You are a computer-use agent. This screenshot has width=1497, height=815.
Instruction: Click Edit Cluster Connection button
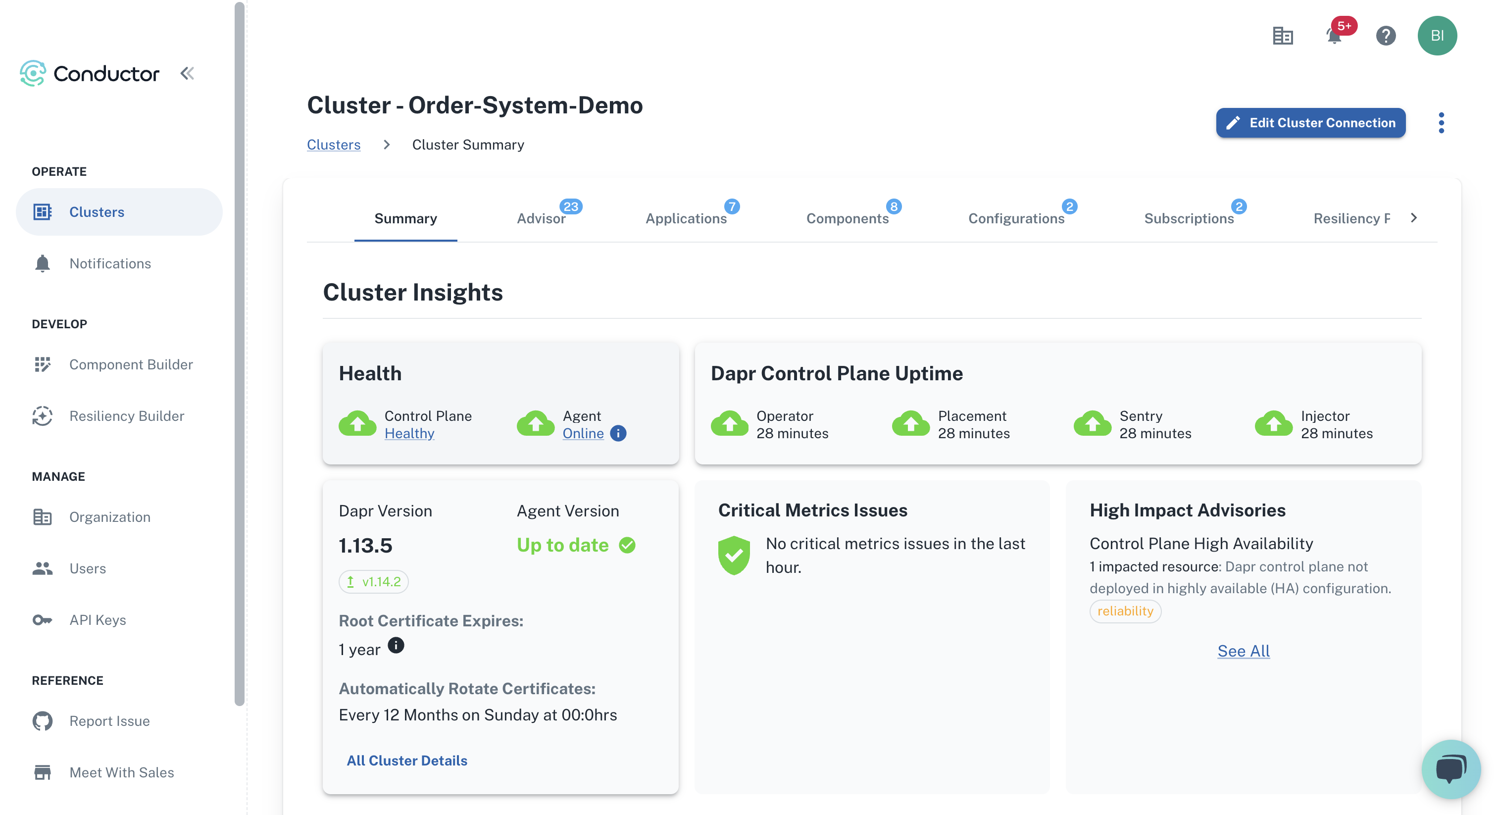[x=1310, y=122]
